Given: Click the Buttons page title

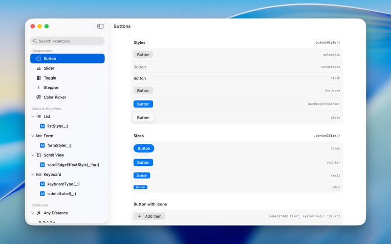Looking at the screenshot, I should click(x=122, y=26).
